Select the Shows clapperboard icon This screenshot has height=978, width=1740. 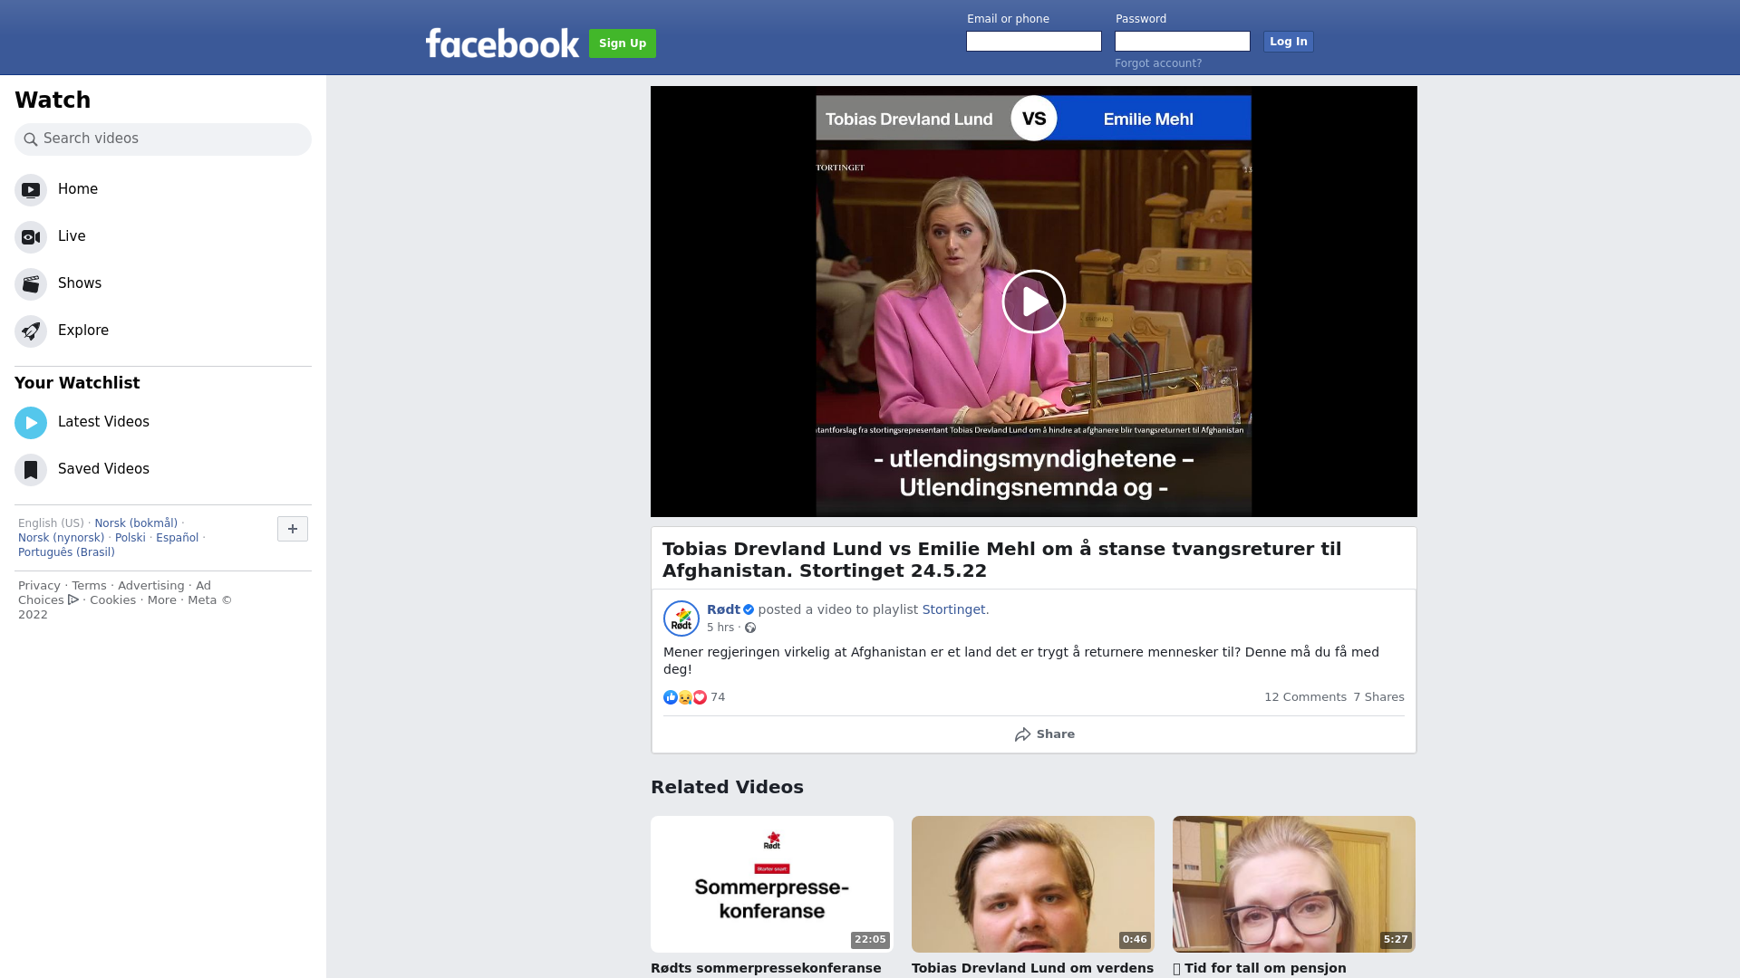pyautogui.click(x=31, y=284)
